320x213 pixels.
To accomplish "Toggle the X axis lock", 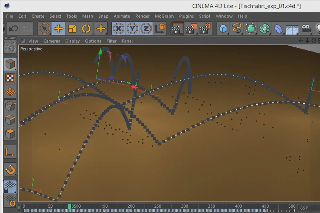I will point(118,28).
